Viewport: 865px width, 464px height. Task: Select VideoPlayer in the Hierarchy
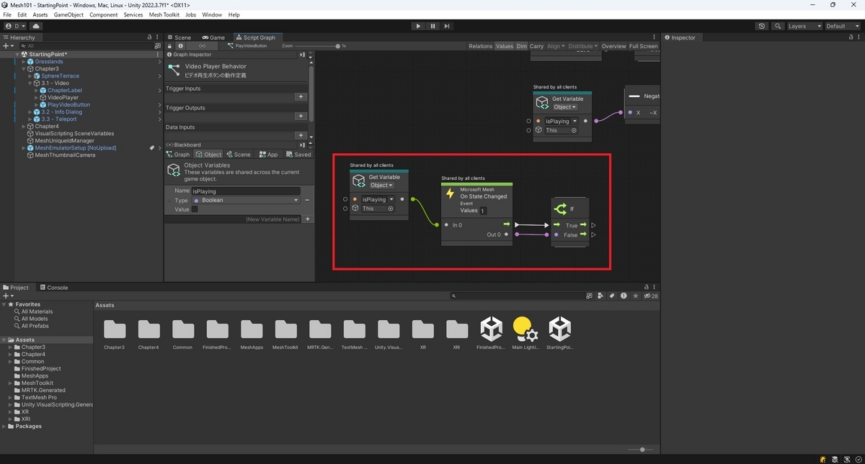tap(63, 98)
